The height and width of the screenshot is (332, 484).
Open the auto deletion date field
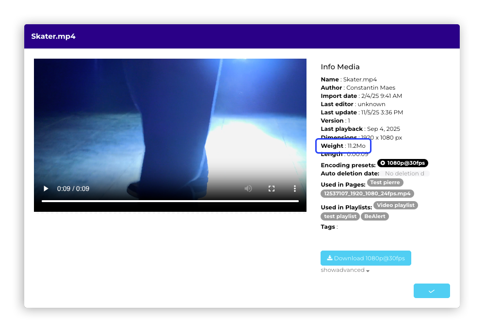(x=404, y=174)
